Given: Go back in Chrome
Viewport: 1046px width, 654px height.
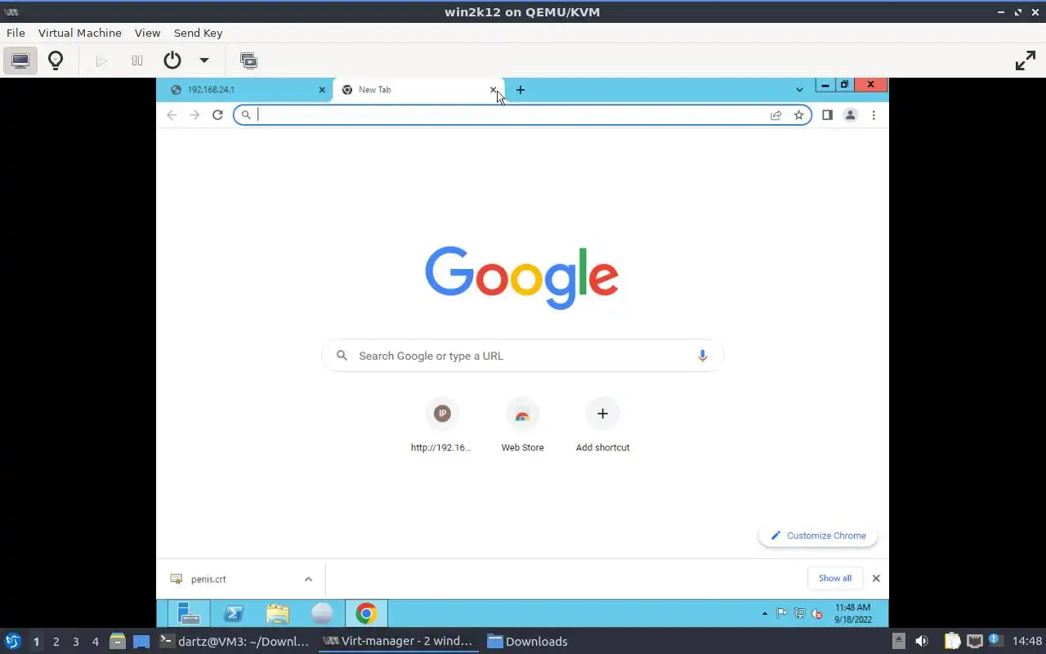Looking at the screenshot, I should [172, 115].
